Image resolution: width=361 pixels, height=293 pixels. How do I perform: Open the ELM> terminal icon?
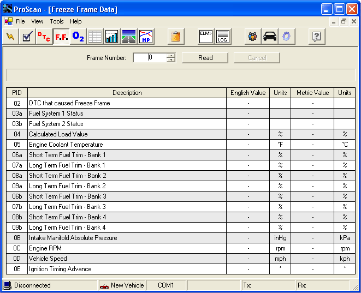pos(206,37)
